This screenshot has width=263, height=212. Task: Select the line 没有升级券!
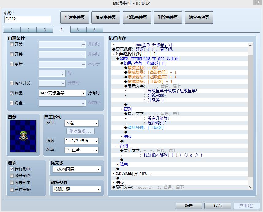pos(179,118)
